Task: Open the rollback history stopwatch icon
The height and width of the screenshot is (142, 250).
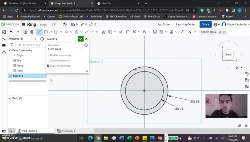Action: [x=4, y=53]
